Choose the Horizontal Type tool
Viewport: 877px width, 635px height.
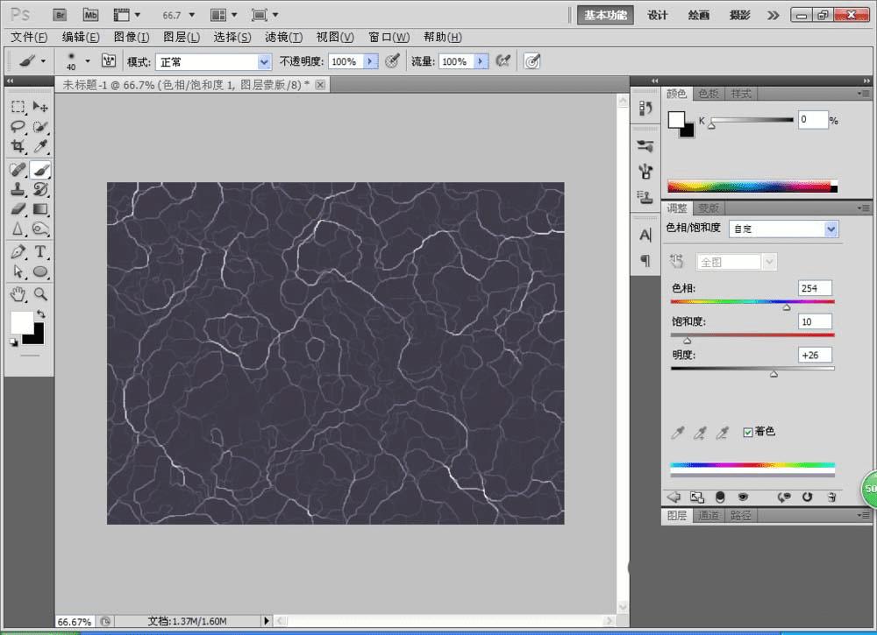coord(40,252)
